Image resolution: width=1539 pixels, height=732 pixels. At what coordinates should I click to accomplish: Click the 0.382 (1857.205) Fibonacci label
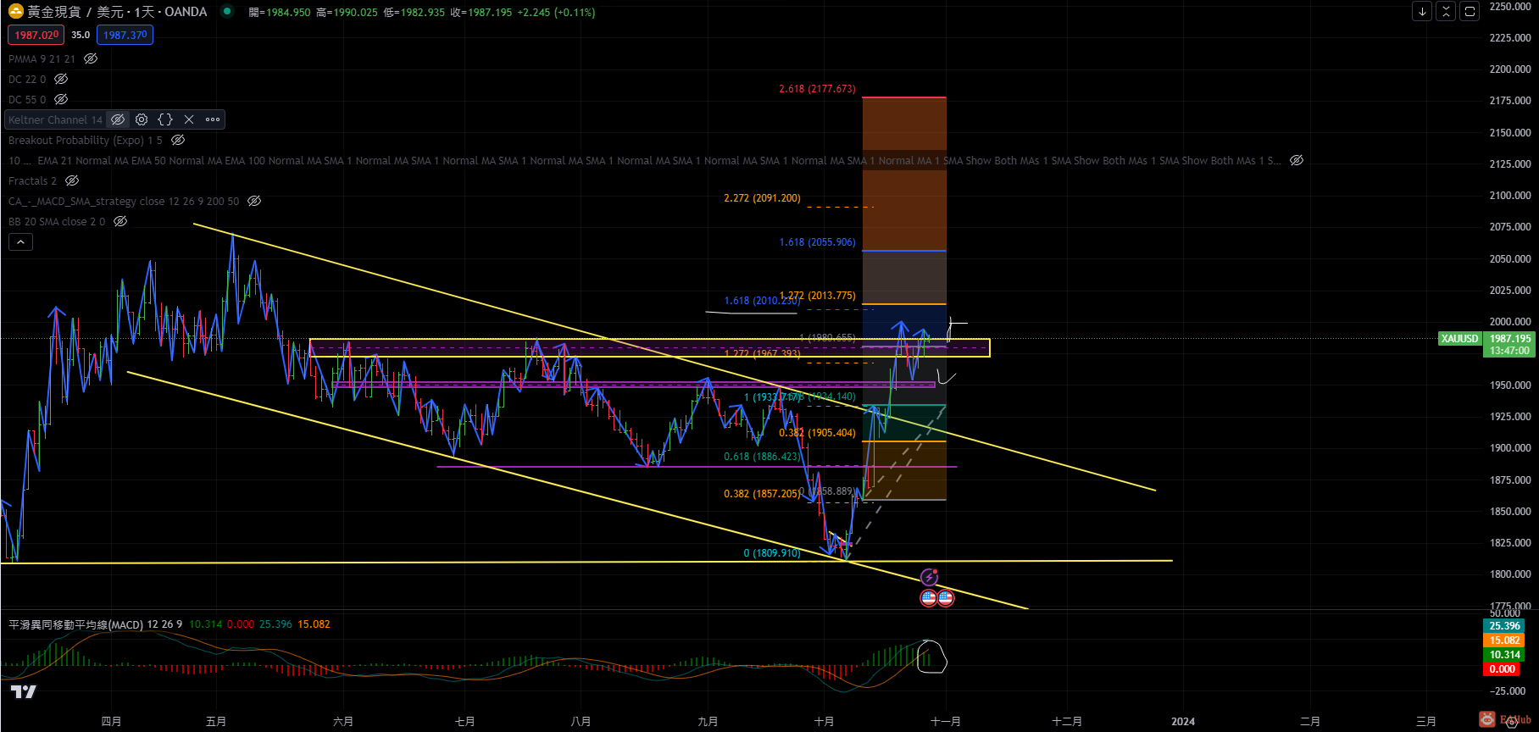tap(761, 494)
